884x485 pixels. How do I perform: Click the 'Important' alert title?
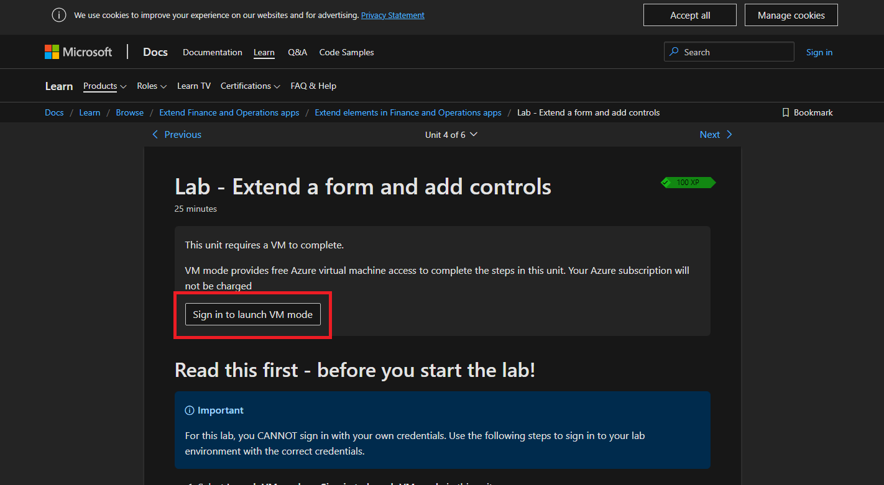tap(221, 410)
